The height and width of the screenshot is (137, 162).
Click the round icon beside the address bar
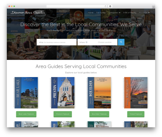[110, 6]
